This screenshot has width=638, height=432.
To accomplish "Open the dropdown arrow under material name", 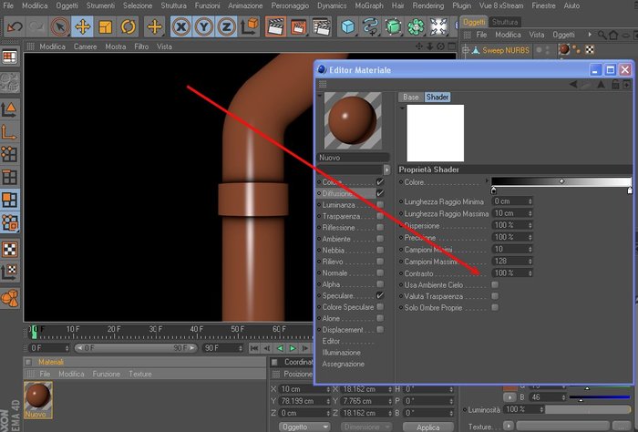I will [386, 170].
